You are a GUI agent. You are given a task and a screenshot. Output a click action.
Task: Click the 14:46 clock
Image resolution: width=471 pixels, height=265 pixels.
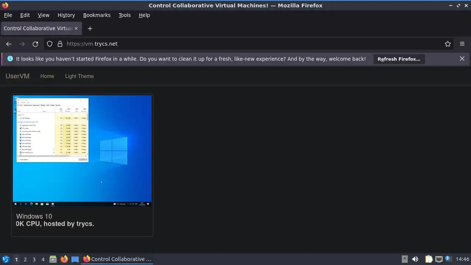pyautogui.click(x=463, y=259)
